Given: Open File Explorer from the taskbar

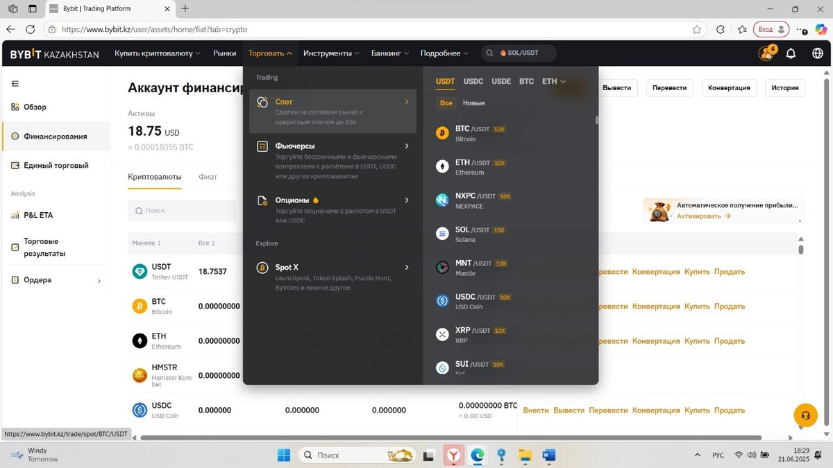Looking at the screenshot, I should (525, 455).
